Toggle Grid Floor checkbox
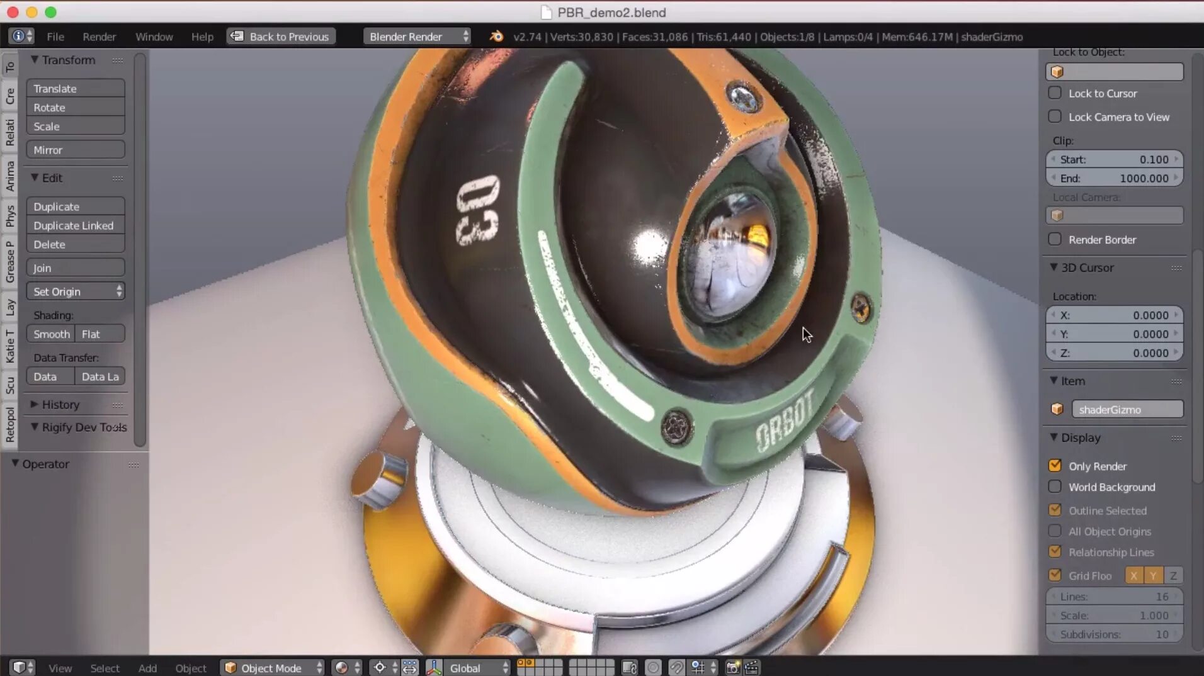The width and height of the screenshot is (1204, 676). click(x=1055, y=575)
